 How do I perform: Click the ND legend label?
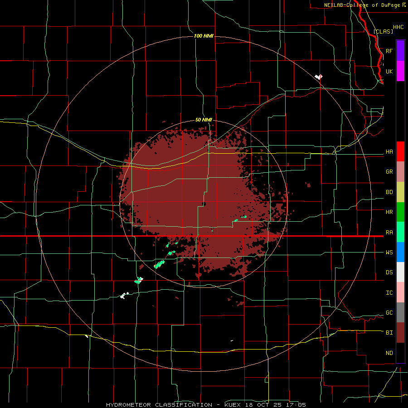click(389, 353)
